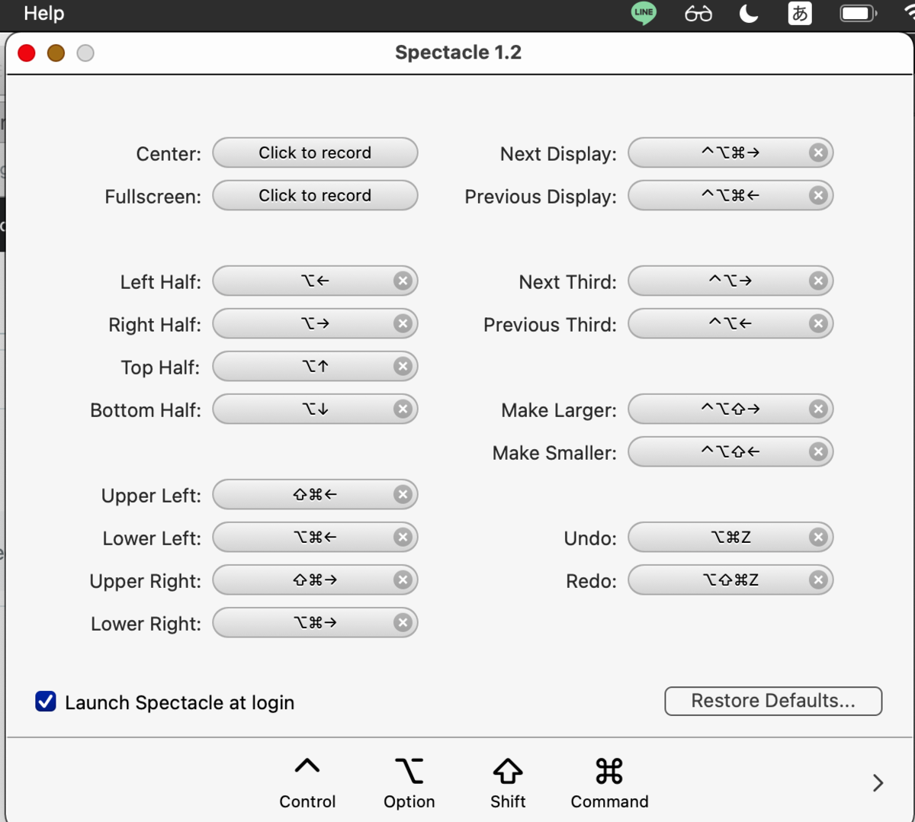
Task: Clear the Next Display shortcut
Action: 818,153
